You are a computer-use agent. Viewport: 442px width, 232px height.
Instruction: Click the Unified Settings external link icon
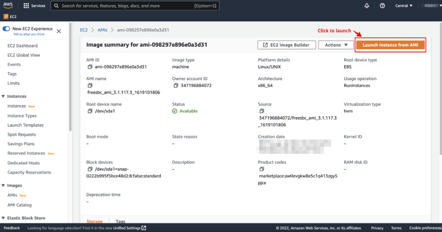pyautogui.click(x=144, y=228)
